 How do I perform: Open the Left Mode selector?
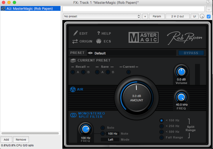pos(110,140)
